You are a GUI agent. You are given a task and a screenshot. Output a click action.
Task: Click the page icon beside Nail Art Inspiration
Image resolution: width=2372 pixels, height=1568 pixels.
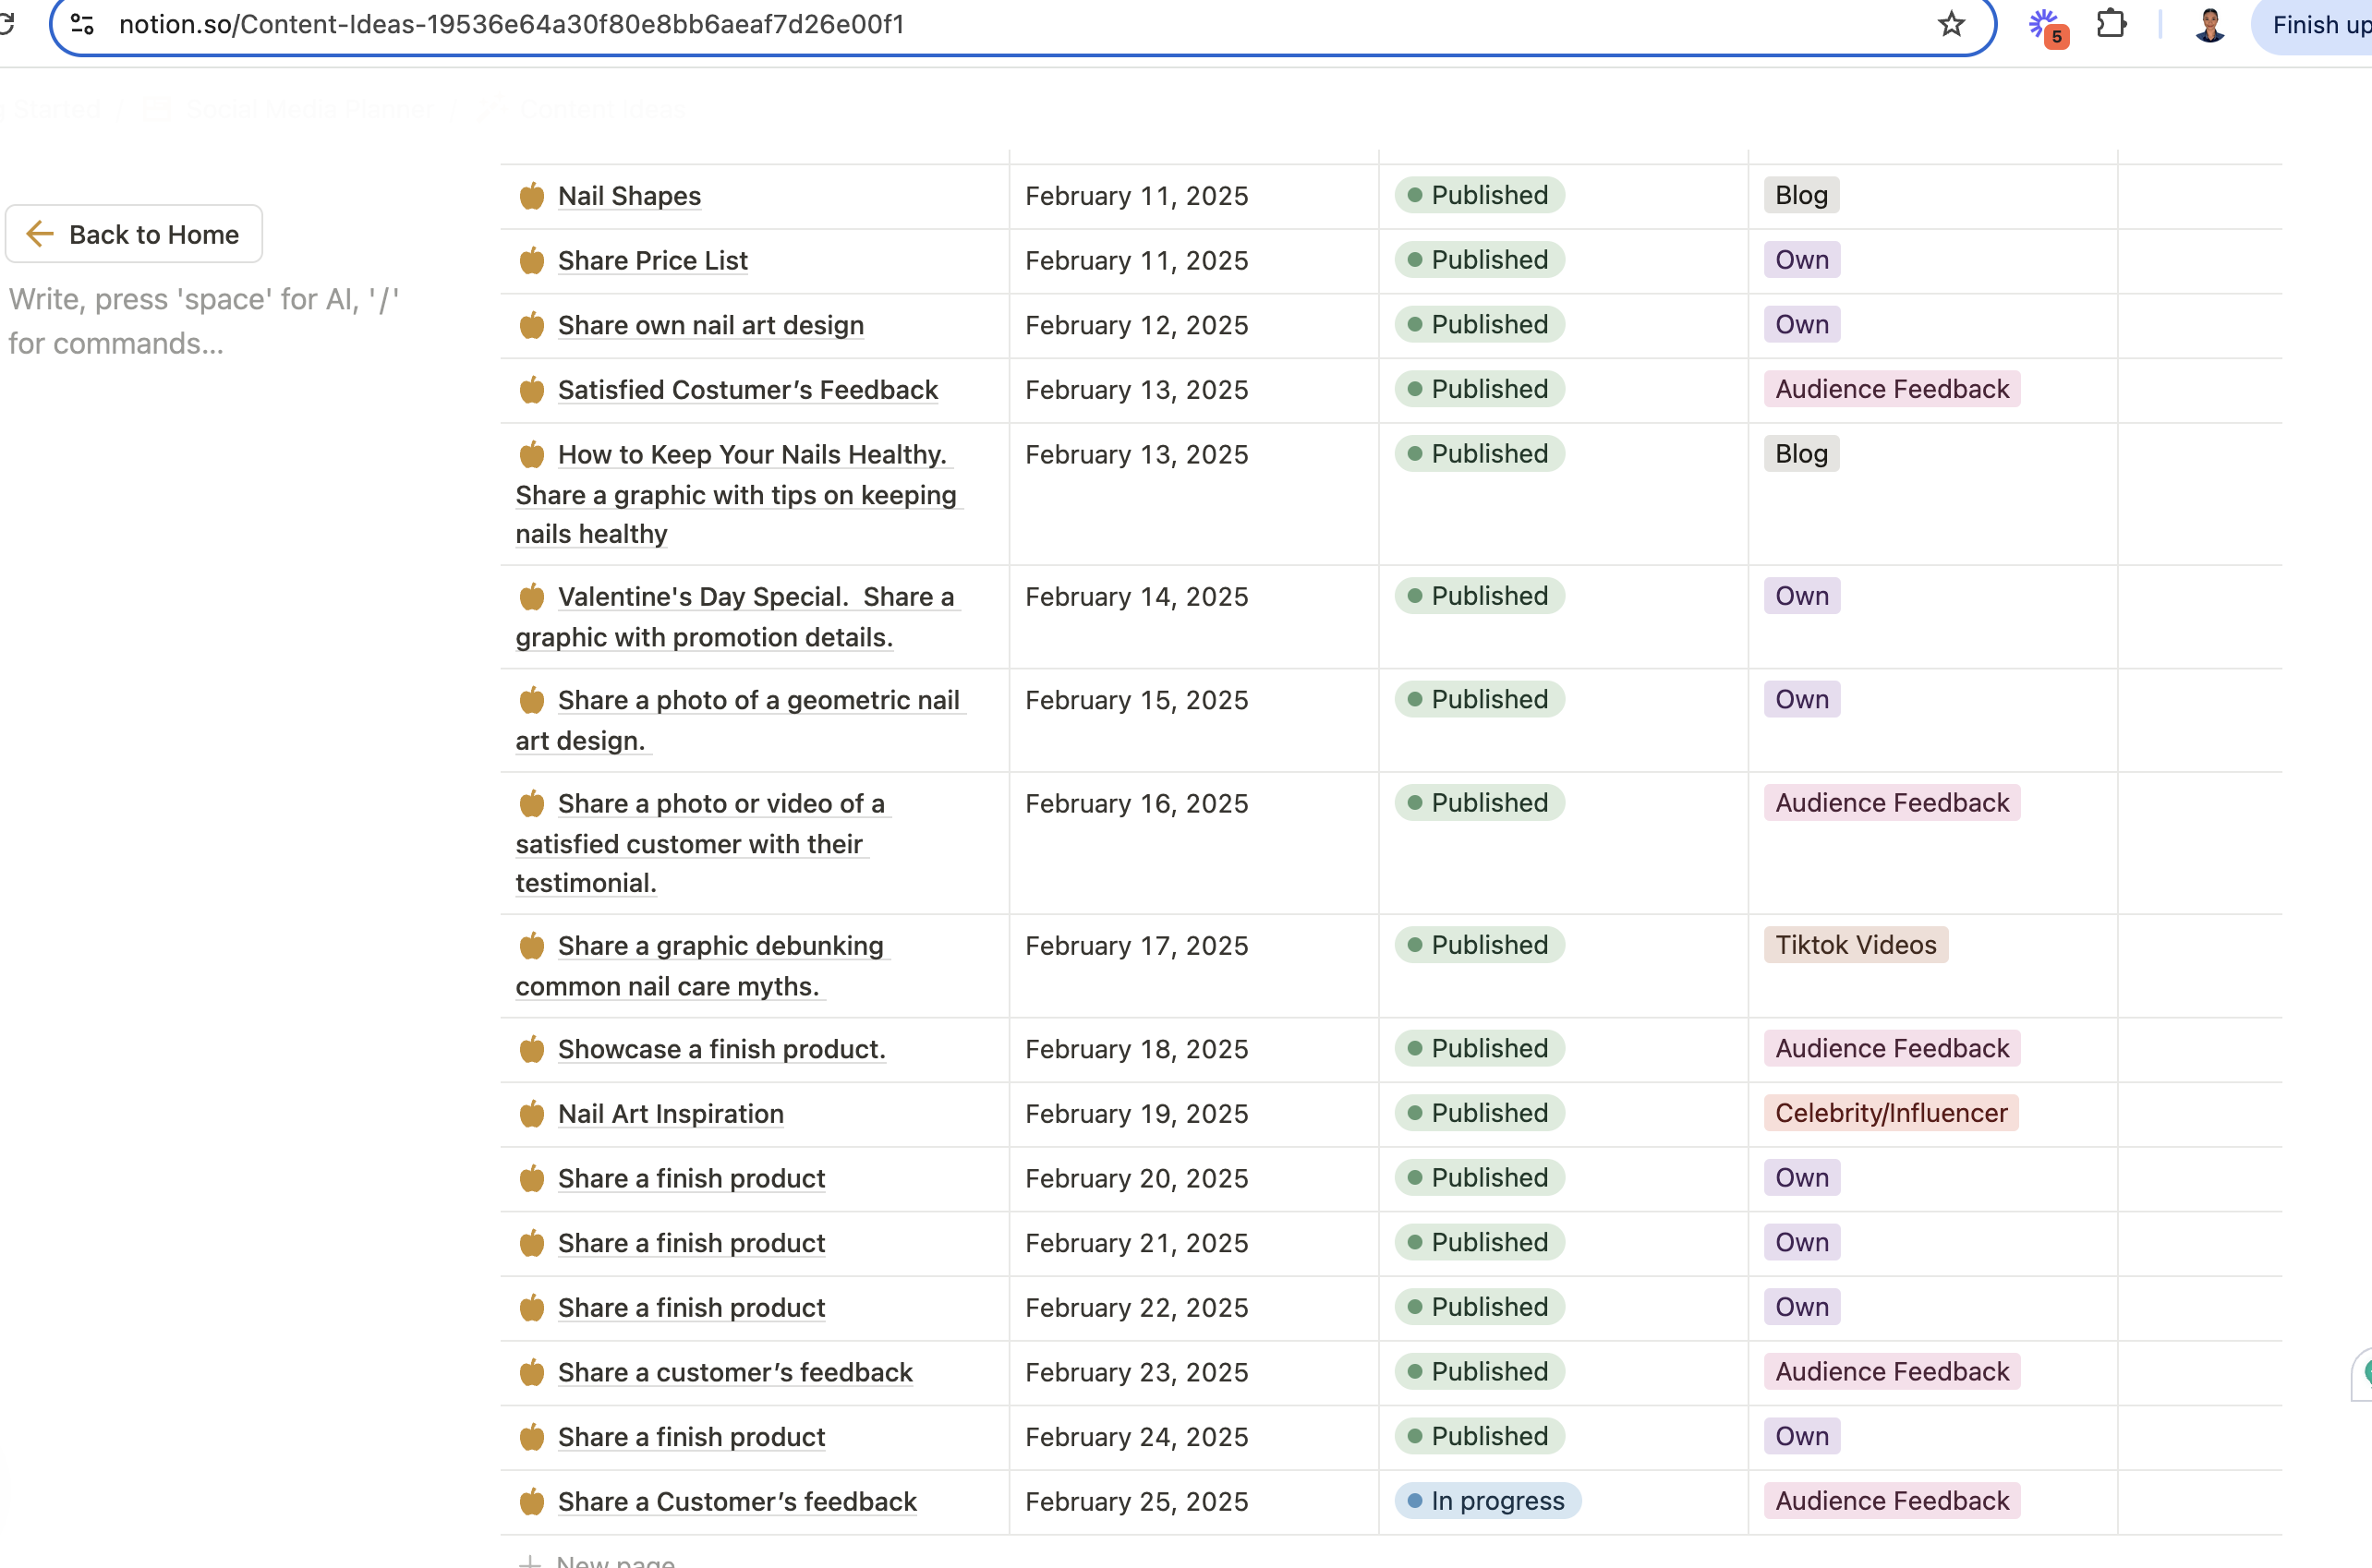click(x=532, y=1114)
